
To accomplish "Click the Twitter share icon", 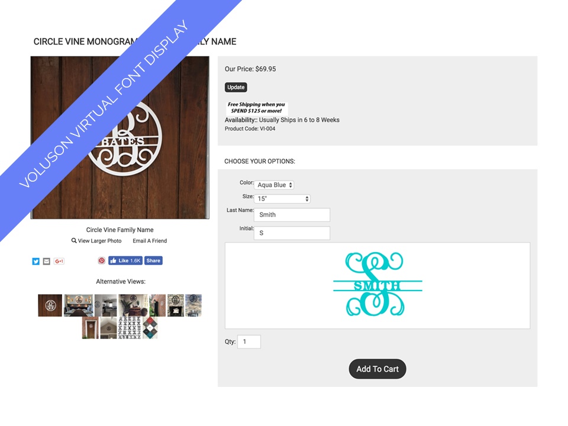I will point(36,261).
